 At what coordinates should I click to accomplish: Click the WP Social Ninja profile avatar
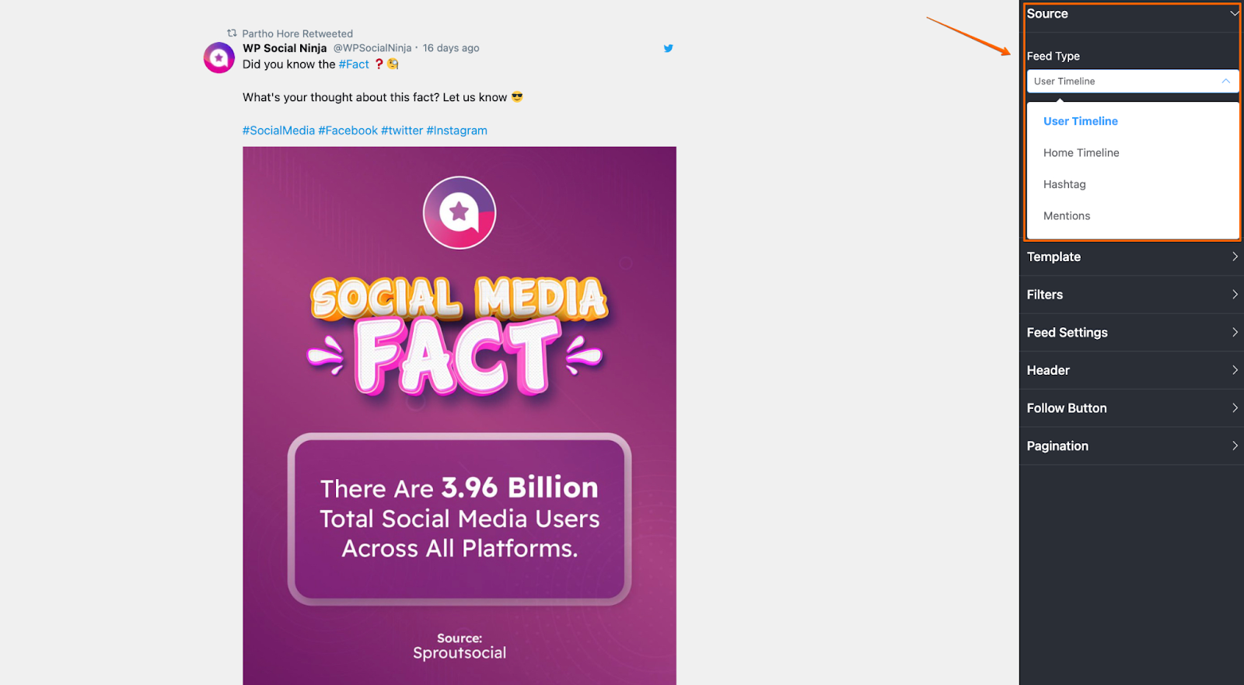point(219,58)
